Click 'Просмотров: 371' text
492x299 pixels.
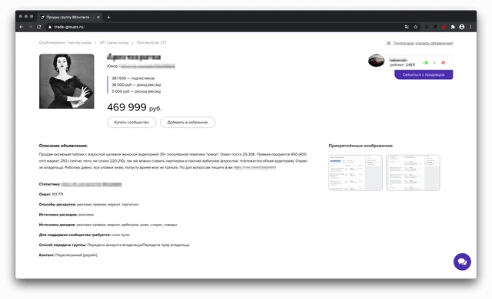point(151,42)
